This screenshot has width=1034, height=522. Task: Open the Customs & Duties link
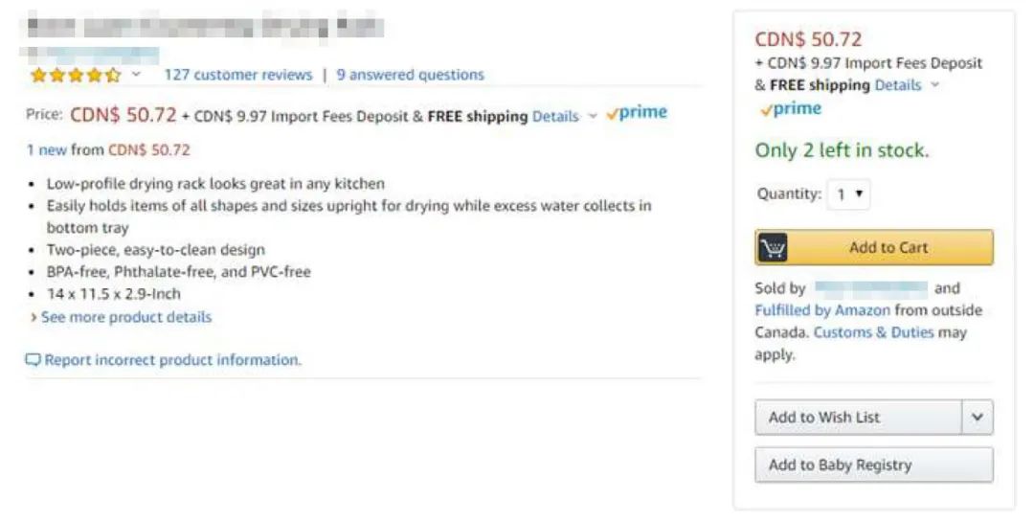871,332
